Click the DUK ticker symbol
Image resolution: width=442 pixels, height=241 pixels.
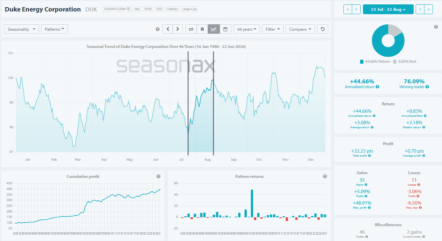[x=91, y=9]
